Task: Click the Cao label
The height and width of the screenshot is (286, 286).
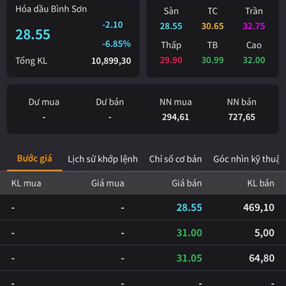Action: (254, 45)
